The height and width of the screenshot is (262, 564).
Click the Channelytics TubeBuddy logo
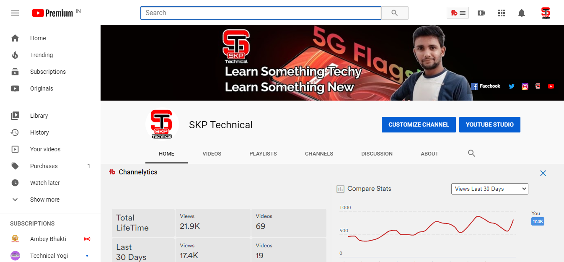tap(112, 172)
